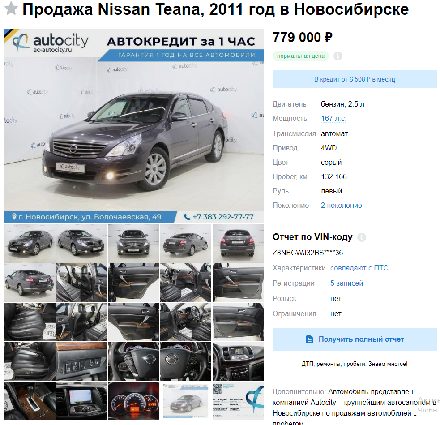The width and height of the screenshot is (440, 425).
Task: Open the straight front view thumbnail
Action: [134, 244]
